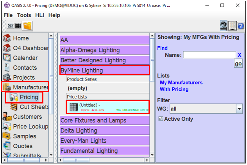Open the Help menu
Screen dimensions: 247x165
tap(54, 15)
